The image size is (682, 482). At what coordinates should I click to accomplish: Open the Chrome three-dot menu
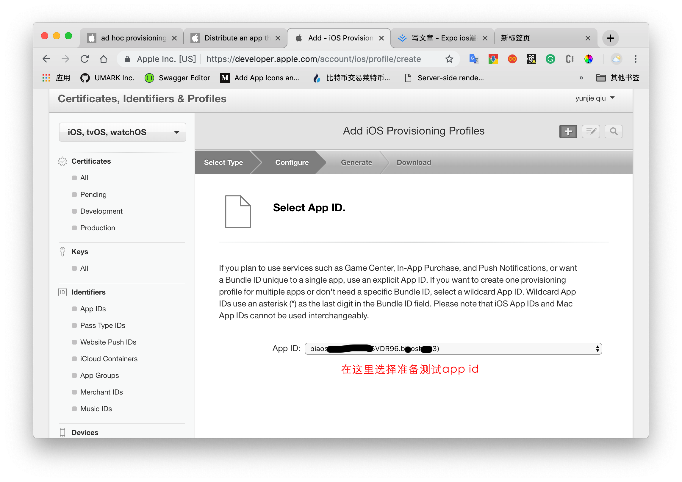click(x=635, y=59)
